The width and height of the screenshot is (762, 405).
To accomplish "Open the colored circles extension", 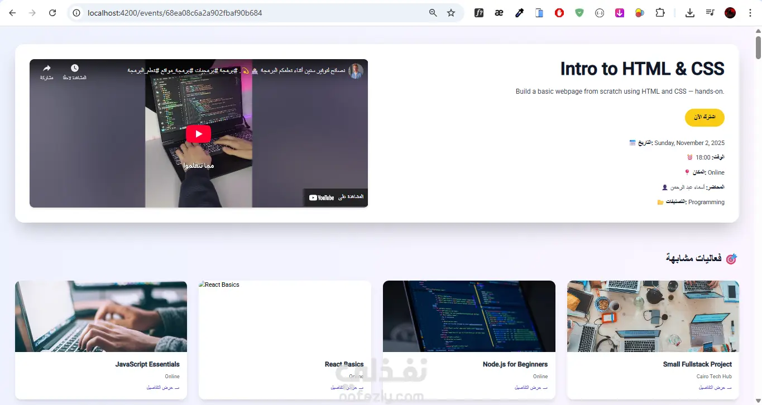I will [640, 13].
